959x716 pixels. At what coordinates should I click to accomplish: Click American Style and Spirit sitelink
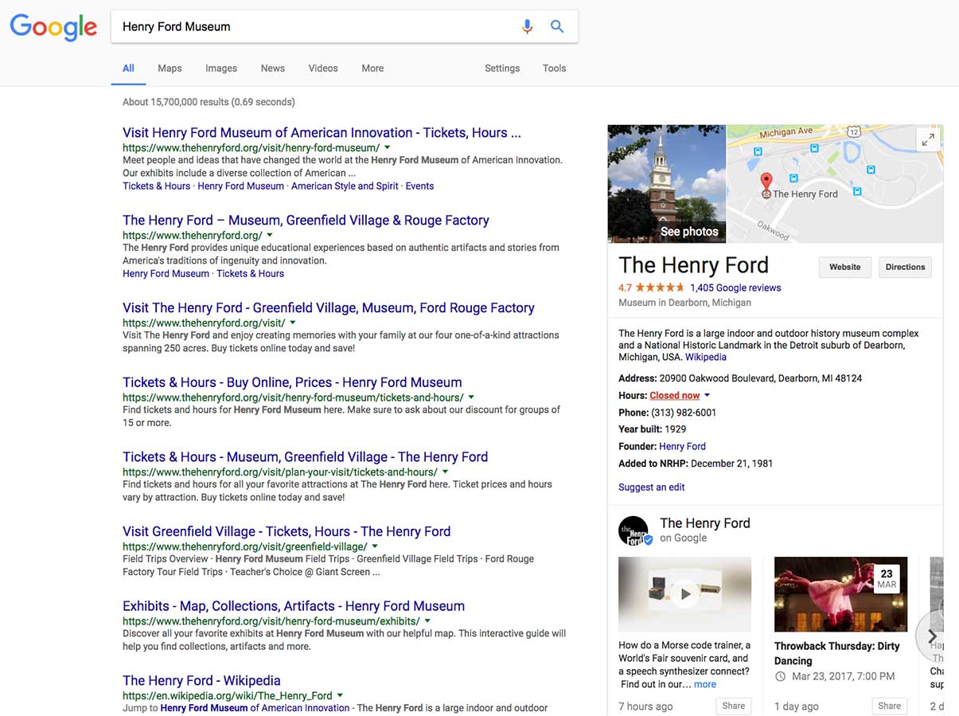pos(345,186)
